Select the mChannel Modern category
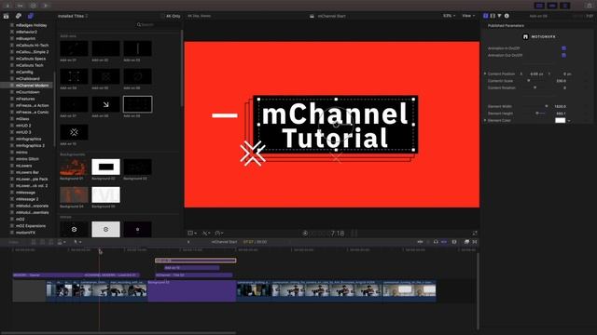The width and height of the screenshot is (597, 335). [x=32, y=86]
